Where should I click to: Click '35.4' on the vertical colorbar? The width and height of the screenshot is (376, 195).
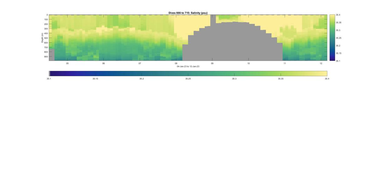point(338,15)
